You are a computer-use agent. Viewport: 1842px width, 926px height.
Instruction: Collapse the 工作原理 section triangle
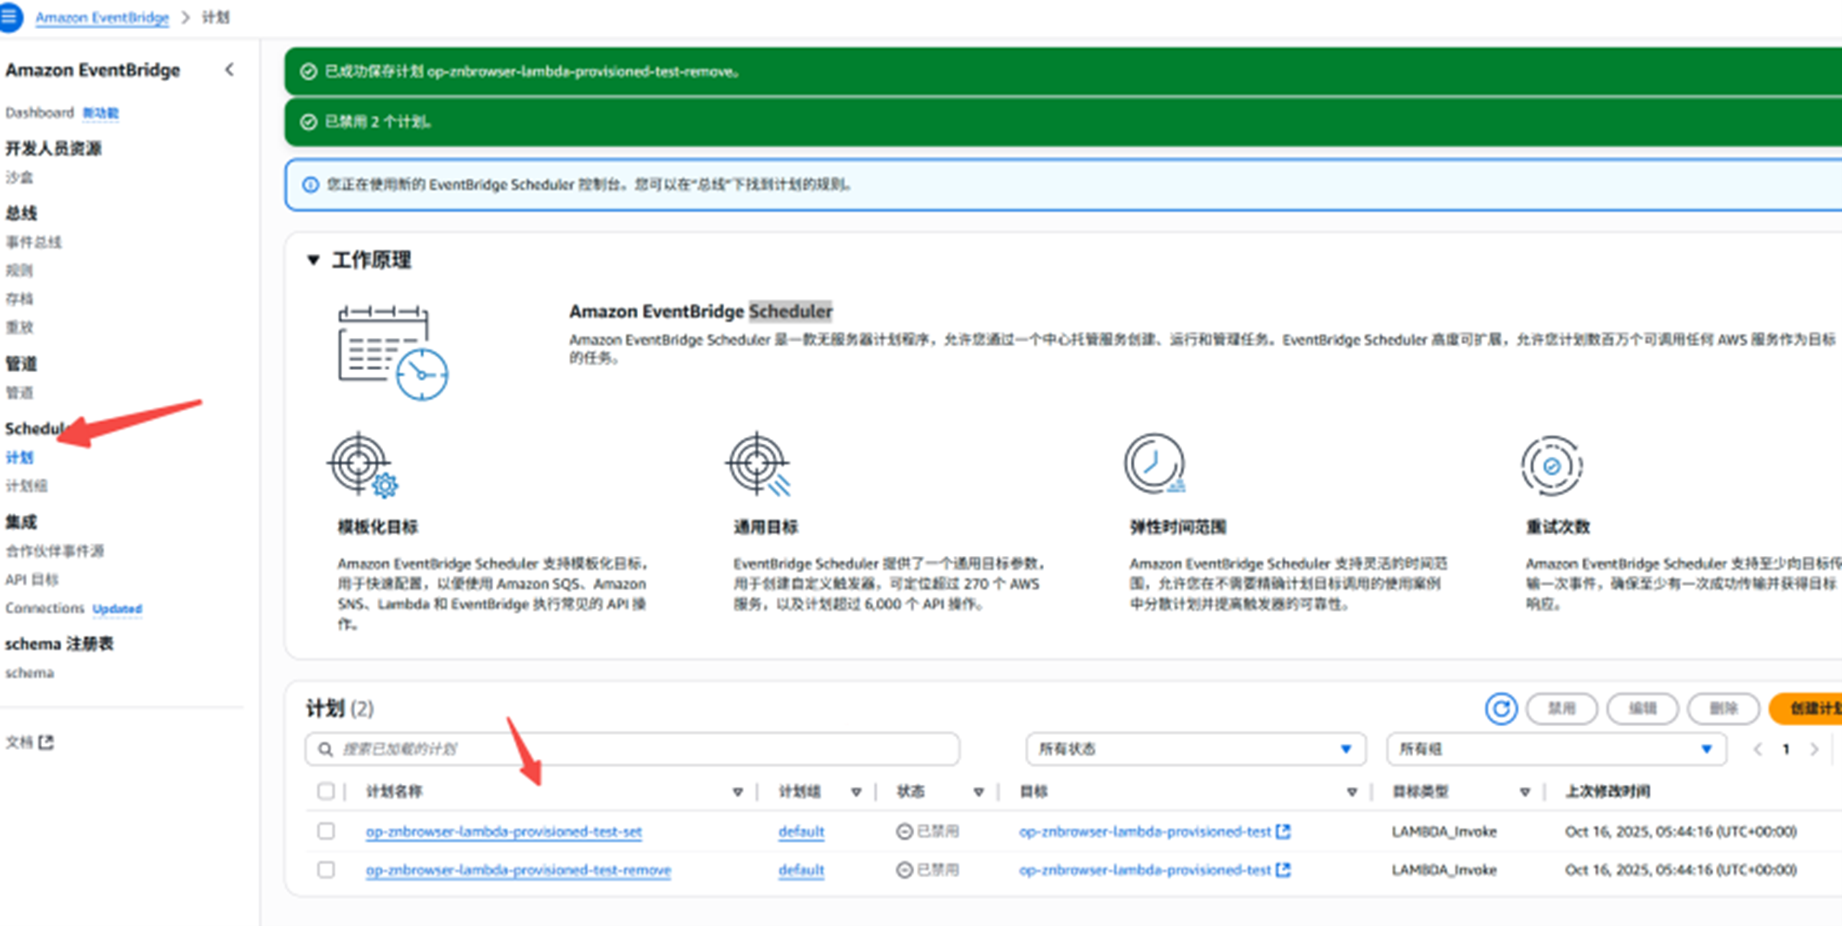pos(313,260)
